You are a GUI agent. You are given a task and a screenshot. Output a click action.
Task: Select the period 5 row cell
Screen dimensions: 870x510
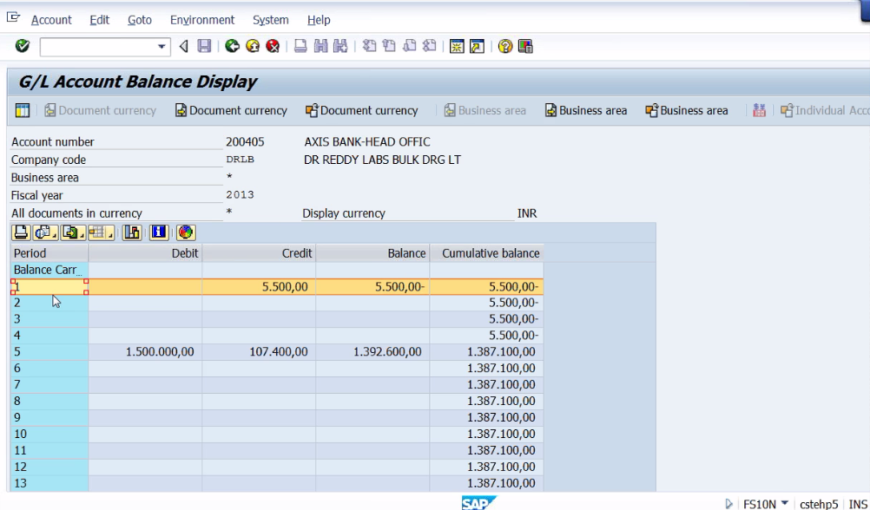point(49,352)
